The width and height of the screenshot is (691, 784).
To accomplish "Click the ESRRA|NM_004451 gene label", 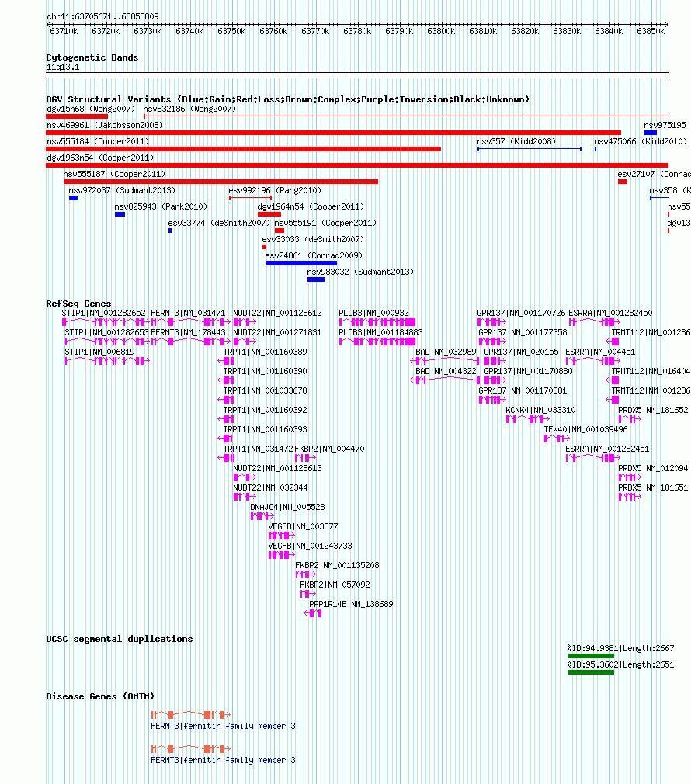I will [600, 352].
